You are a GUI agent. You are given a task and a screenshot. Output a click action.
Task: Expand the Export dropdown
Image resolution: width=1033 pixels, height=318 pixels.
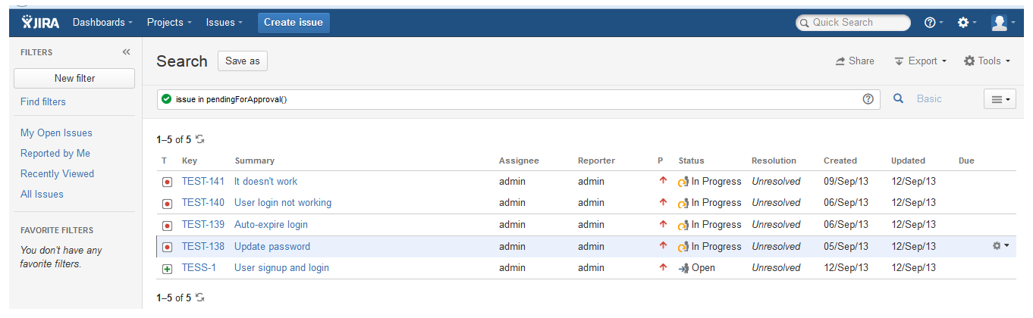point(921,61)
